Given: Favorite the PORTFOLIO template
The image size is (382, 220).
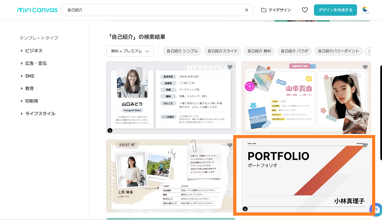Looking at the screenshot, I should coord(365,145).
